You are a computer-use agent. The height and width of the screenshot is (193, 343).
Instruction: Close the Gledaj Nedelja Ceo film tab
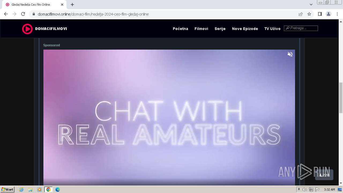pos(62,5)
